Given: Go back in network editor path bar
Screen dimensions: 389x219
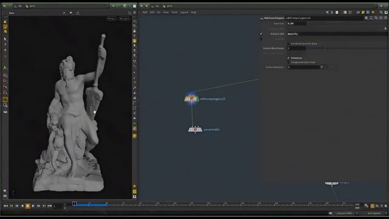Looking at the screenshot, I should (x=142, y=6).
